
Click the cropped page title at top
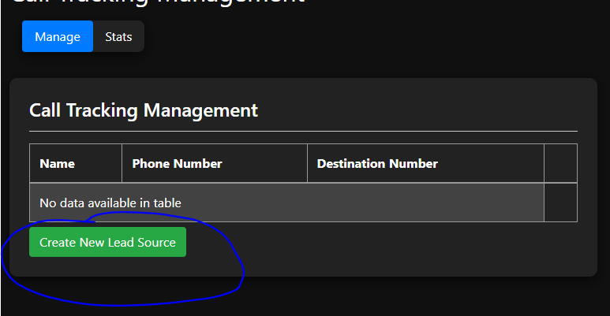pos(158,4)
